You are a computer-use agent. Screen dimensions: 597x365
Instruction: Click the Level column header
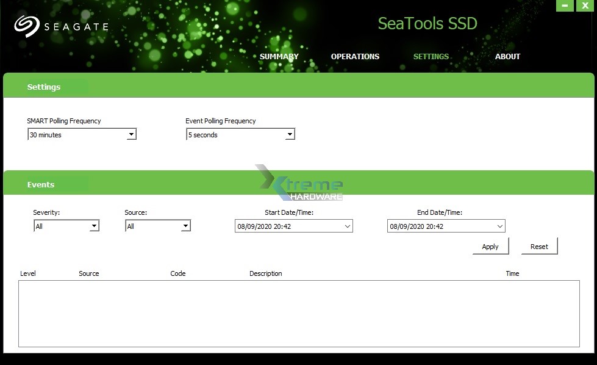click(x=27, y=273)
